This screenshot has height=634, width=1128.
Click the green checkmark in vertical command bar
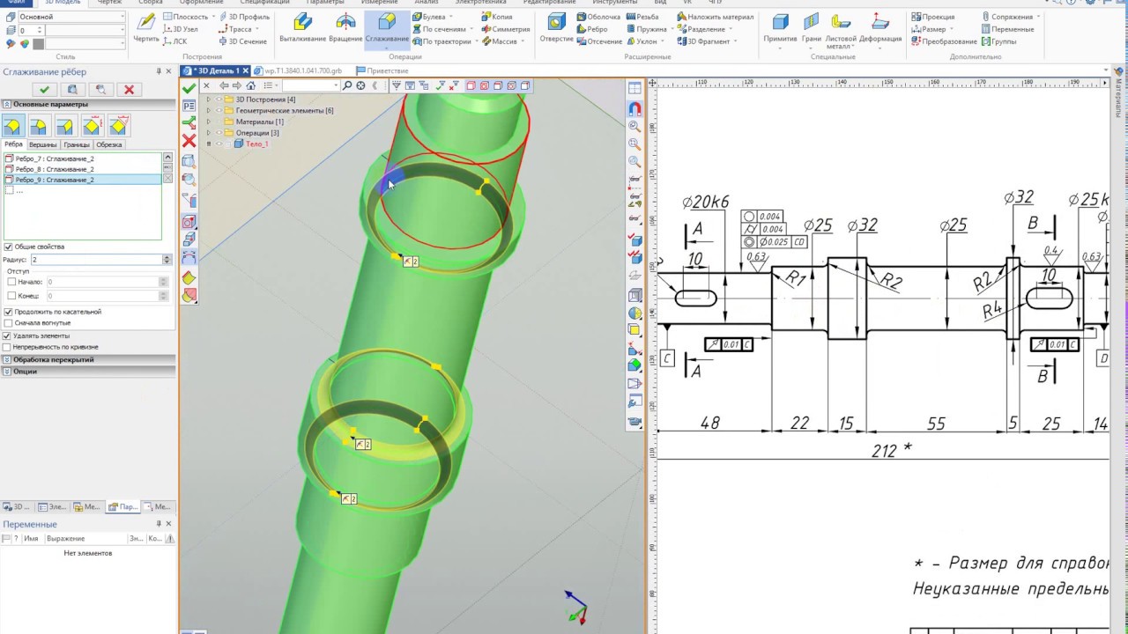(189, 89)
